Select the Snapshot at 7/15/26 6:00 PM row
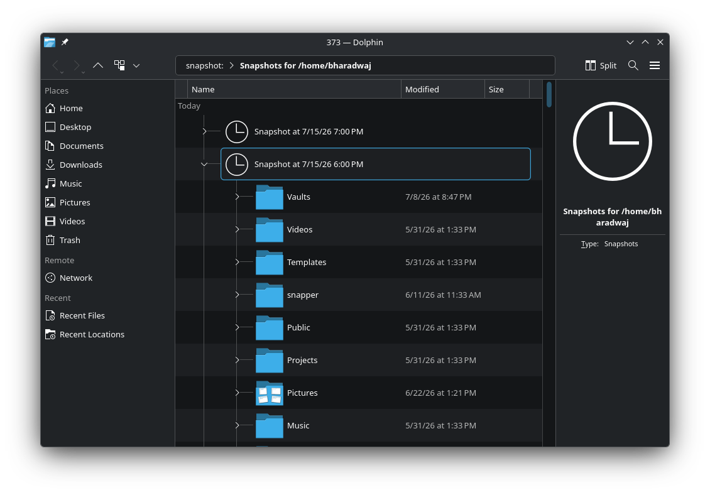 point(375,164)
